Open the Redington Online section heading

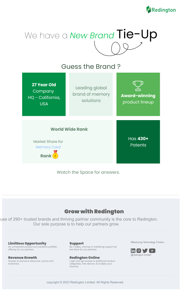tap(84, 258)
